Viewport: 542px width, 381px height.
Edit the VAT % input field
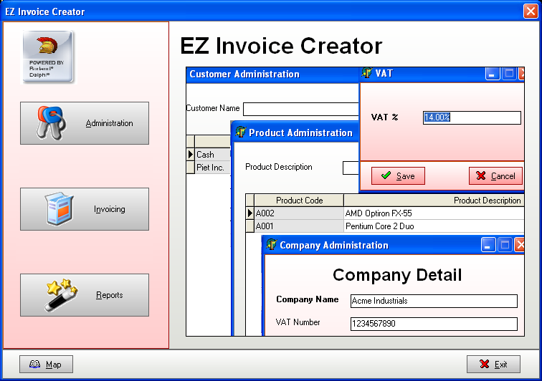pyautogui.click(x=472, y=117)
